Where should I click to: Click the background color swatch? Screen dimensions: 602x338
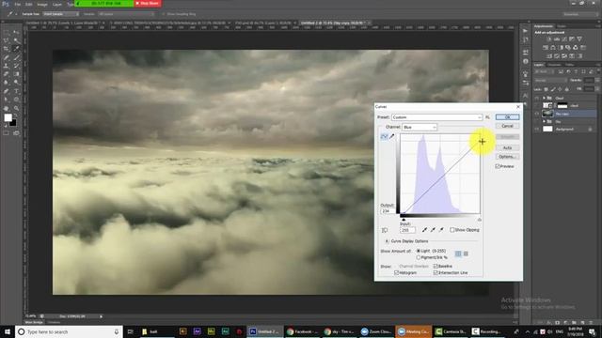(x=12, y=123)
